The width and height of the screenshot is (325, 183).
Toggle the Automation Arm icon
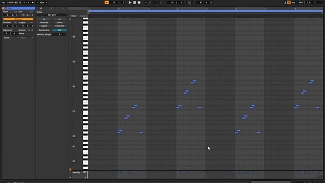tap(149, 3)
